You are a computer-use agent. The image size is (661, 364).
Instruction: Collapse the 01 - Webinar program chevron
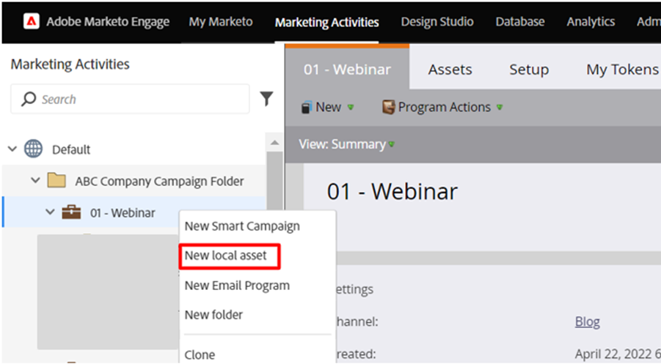50,212
